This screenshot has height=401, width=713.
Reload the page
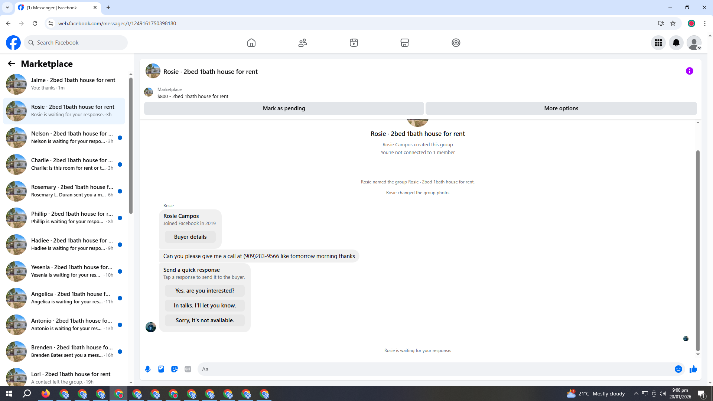pos(35,23)
